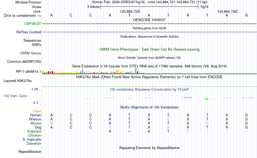Click the tall violet bar in GTEx chart
Image resolution: width=257 pixels, height=158 pixels.
83,71
